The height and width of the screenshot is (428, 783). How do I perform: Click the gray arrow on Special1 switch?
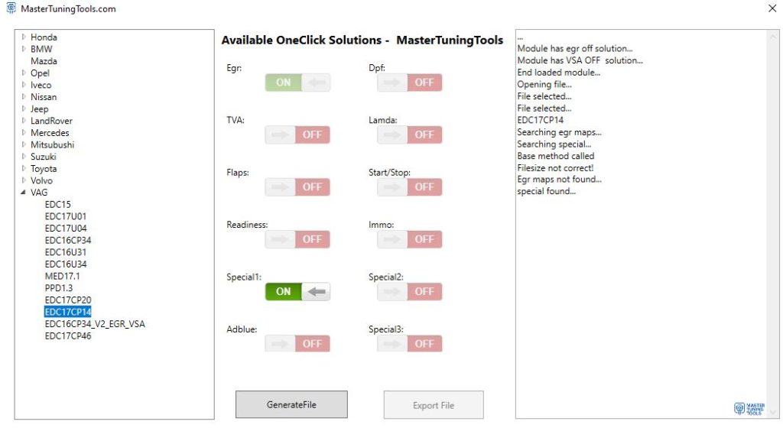click(316, 291)
